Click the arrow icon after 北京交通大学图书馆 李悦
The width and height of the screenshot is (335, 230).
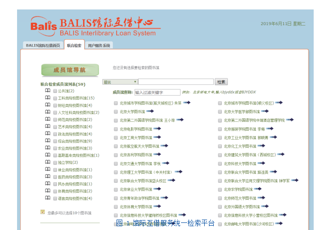click(165, 163)
